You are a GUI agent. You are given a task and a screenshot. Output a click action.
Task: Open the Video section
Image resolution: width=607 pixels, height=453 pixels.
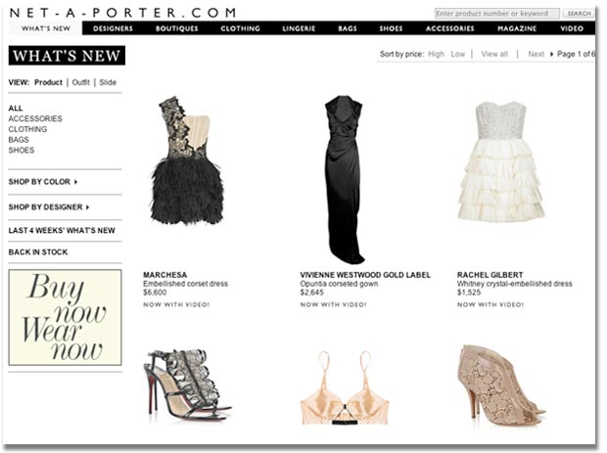pos(572,28)
